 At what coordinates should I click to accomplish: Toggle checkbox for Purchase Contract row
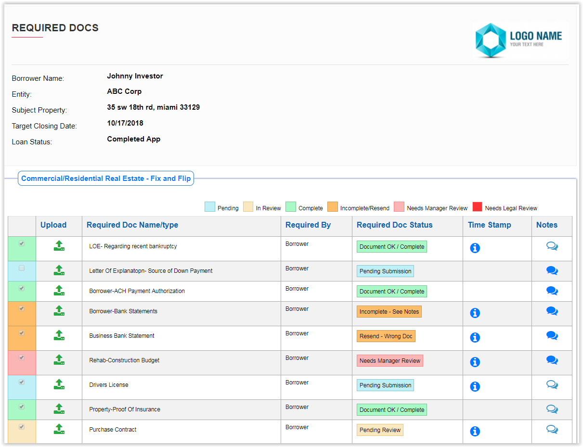(22, 427)
